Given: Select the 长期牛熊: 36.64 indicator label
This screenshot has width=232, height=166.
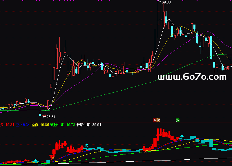Looking at the screenshot, I should point(89,125).
